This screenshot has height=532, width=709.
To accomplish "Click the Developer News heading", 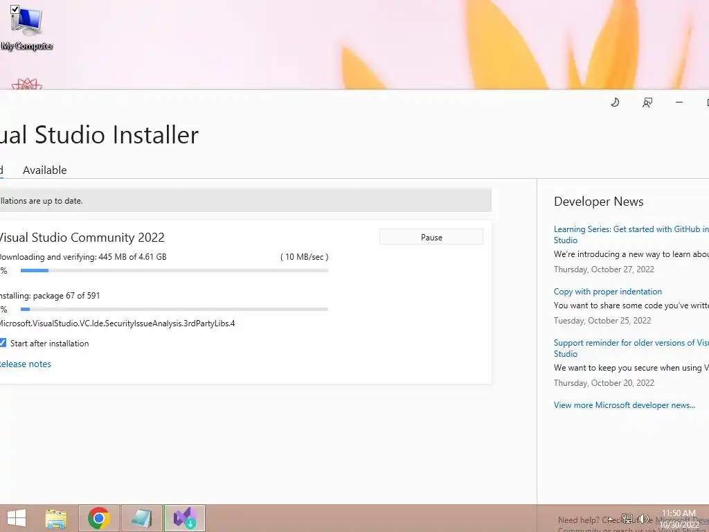I will [x=599, y=202].
